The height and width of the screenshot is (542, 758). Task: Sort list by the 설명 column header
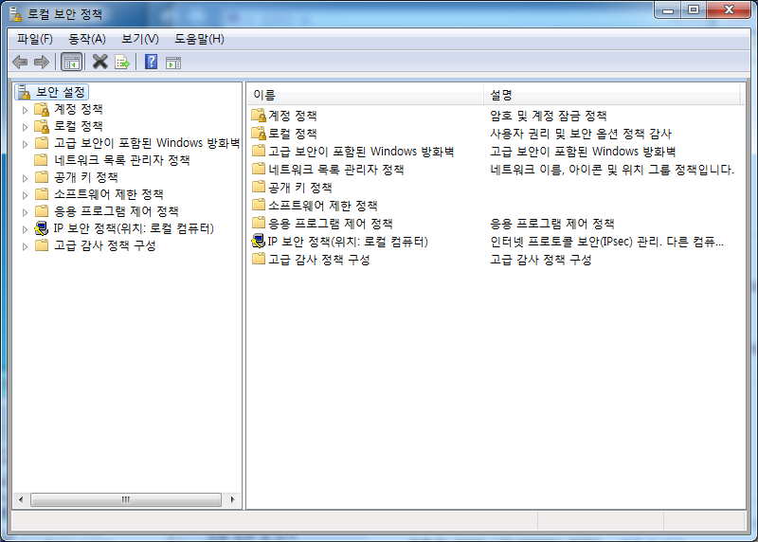pyautogui.click(x=611, y=95)
